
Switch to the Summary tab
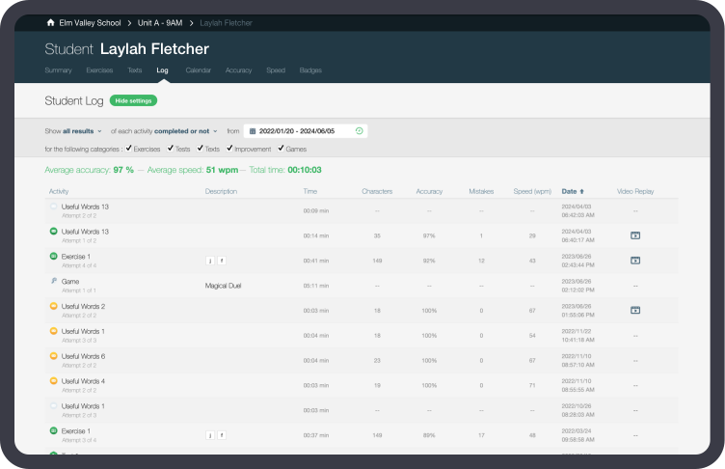click(x=58, y=70)
